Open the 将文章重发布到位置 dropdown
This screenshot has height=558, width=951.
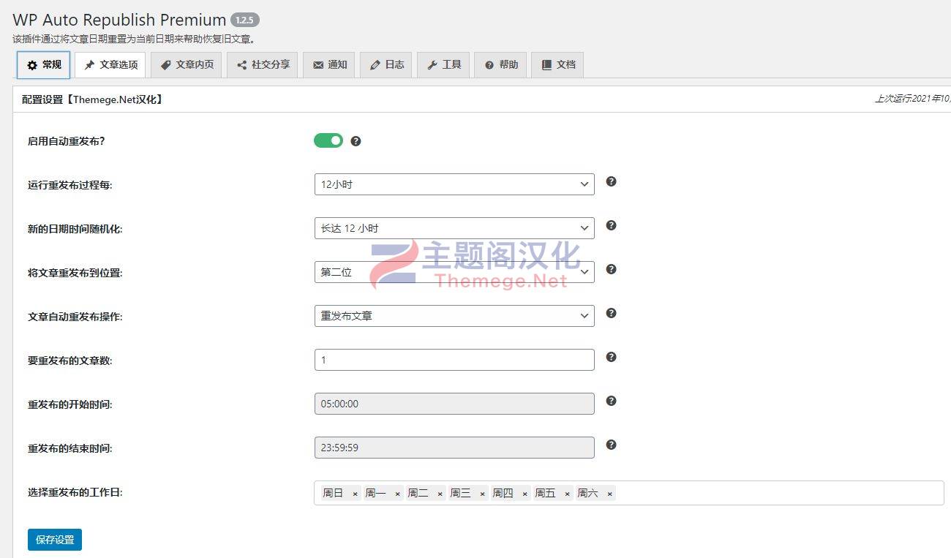pos(454,272)
